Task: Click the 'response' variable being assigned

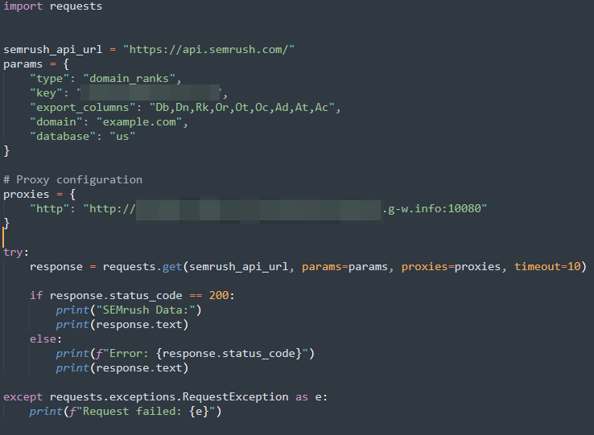Action: [x=56, y=266]
